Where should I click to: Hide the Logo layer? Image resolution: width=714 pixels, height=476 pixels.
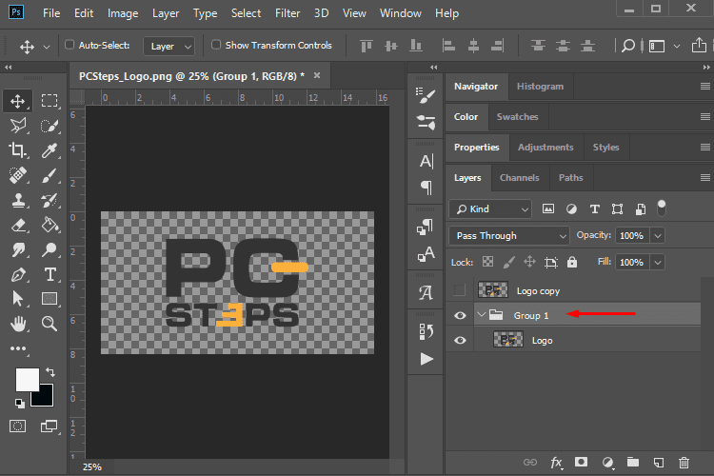tap(460, 340)
